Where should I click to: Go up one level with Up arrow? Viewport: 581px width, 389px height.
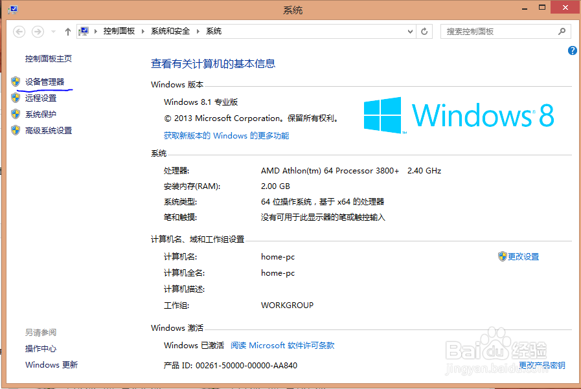coord(68,32)
